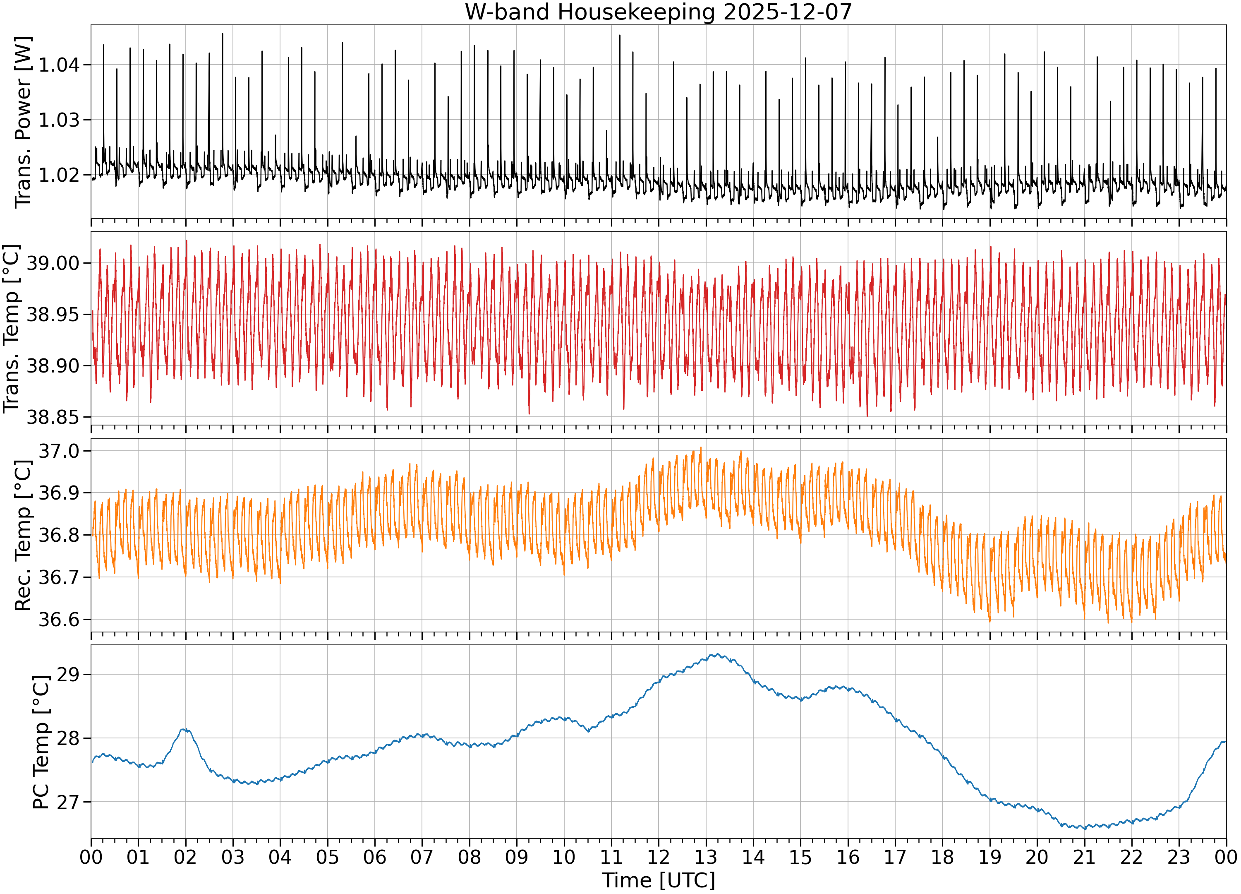1241x894 pixels.
Task: Click the PC temperature bump near 02 UTC
Action: coord(186,730)
